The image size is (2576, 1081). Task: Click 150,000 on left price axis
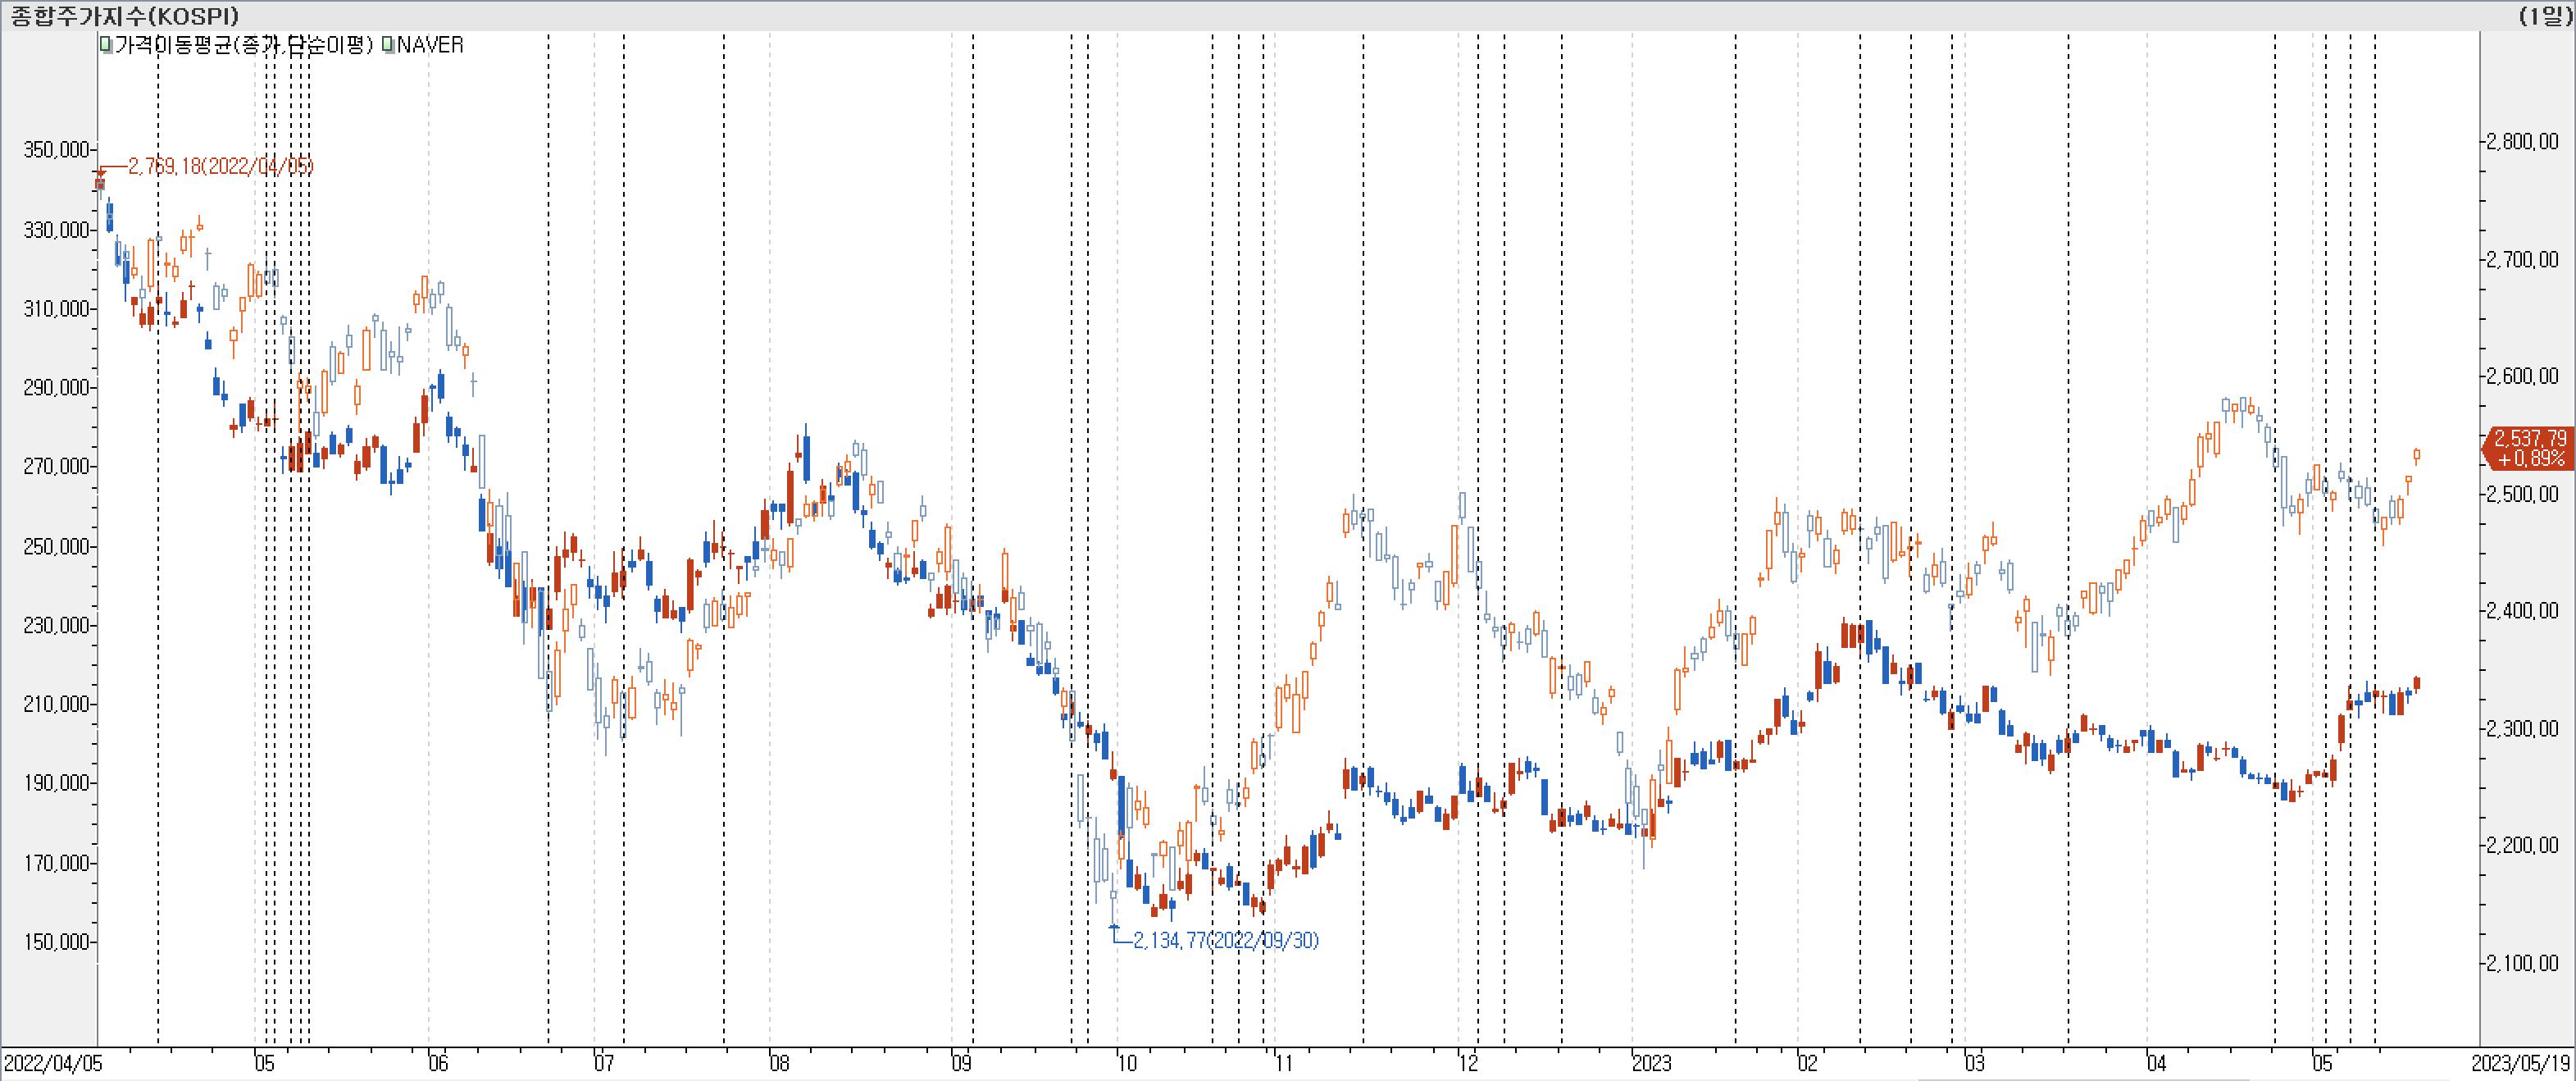coord(56,942)
